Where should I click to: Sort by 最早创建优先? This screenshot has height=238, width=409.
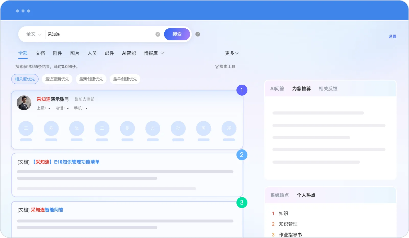pos(125,79)
